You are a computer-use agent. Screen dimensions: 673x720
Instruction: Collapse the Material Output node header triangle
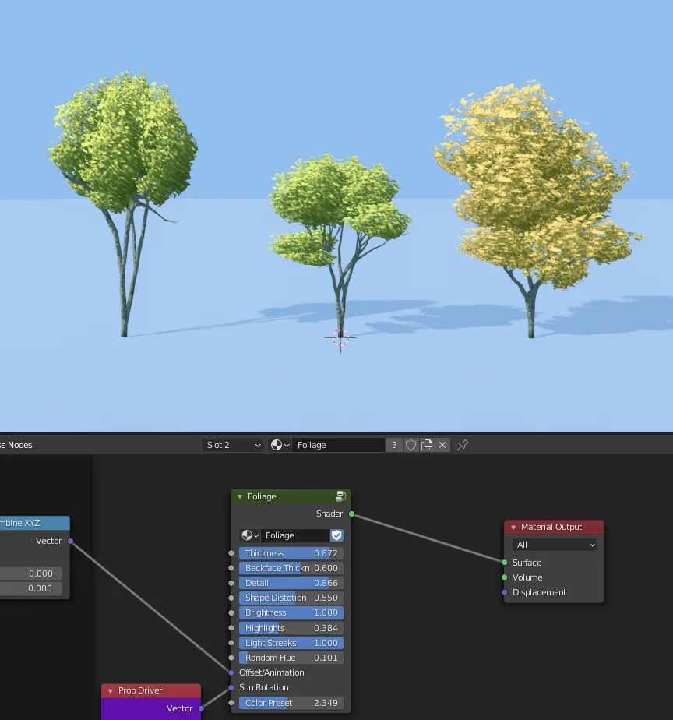(x=512, y=527)
